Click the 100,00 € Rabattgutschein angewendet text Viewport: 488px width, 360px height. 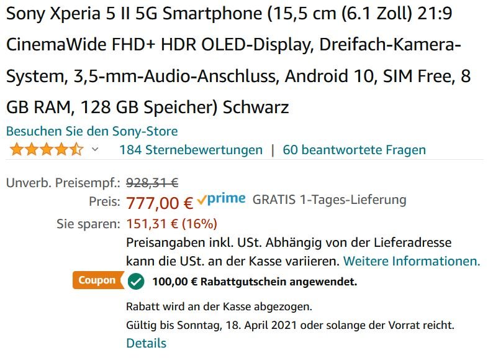(255, 282)
